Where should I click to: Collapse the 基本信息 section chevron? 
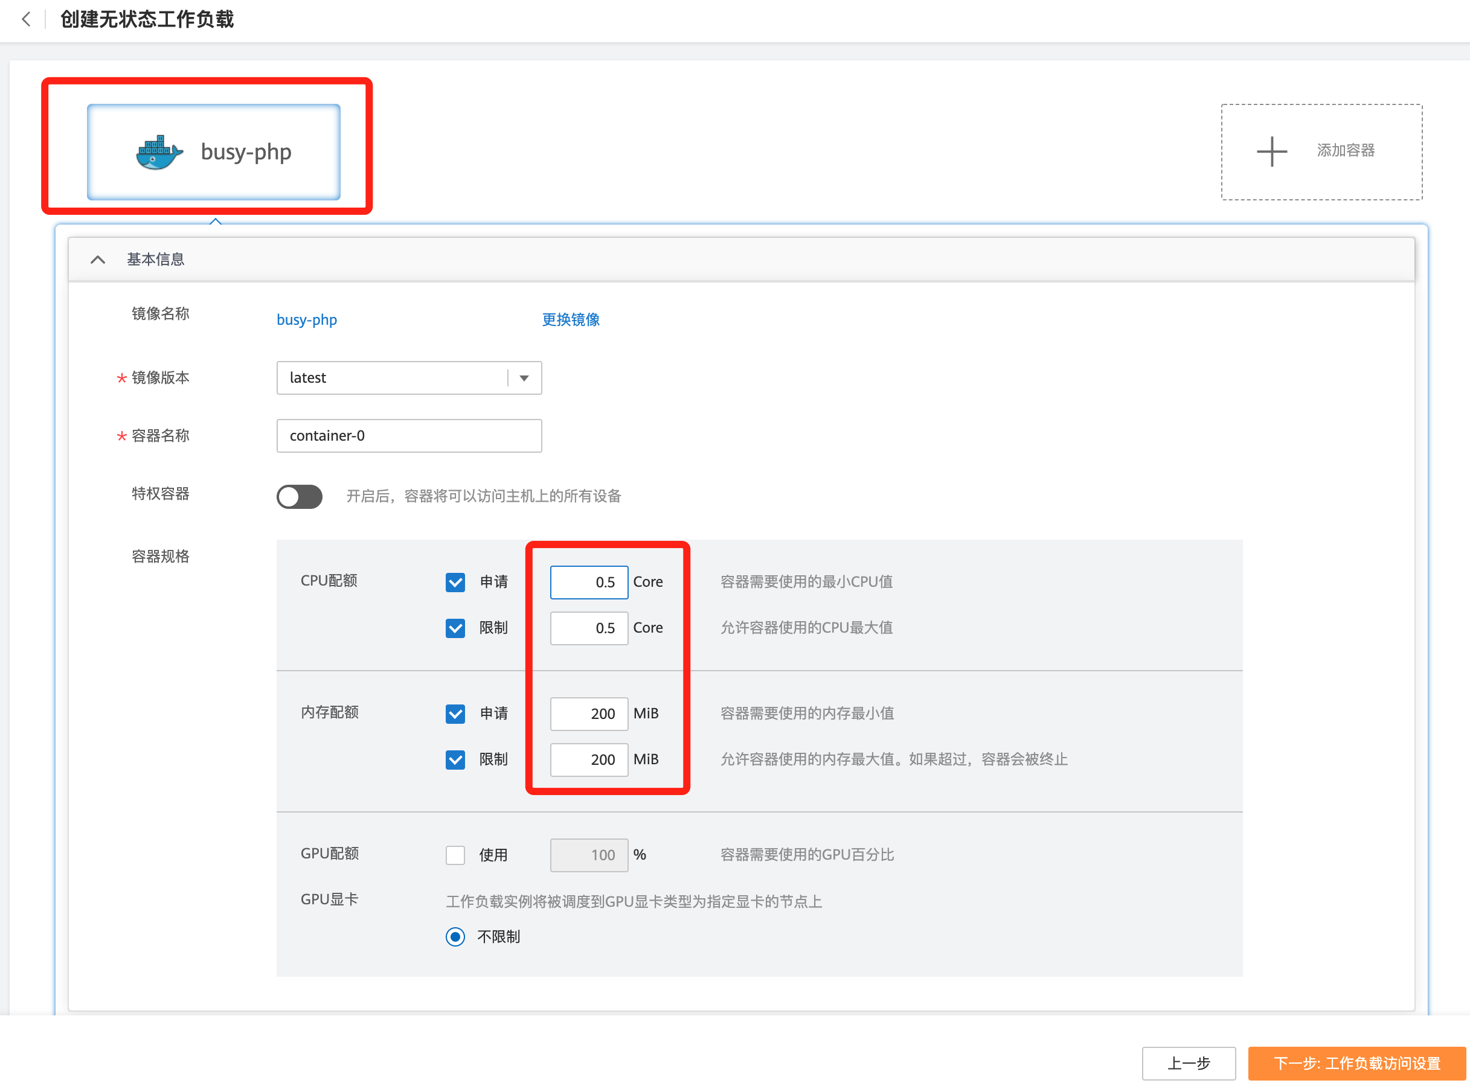pos(98,260)
